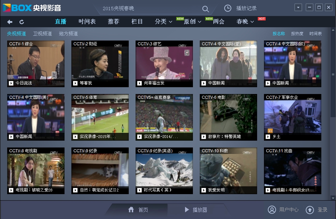Open the title bar dropdown menu arrow

click(298, 7)
